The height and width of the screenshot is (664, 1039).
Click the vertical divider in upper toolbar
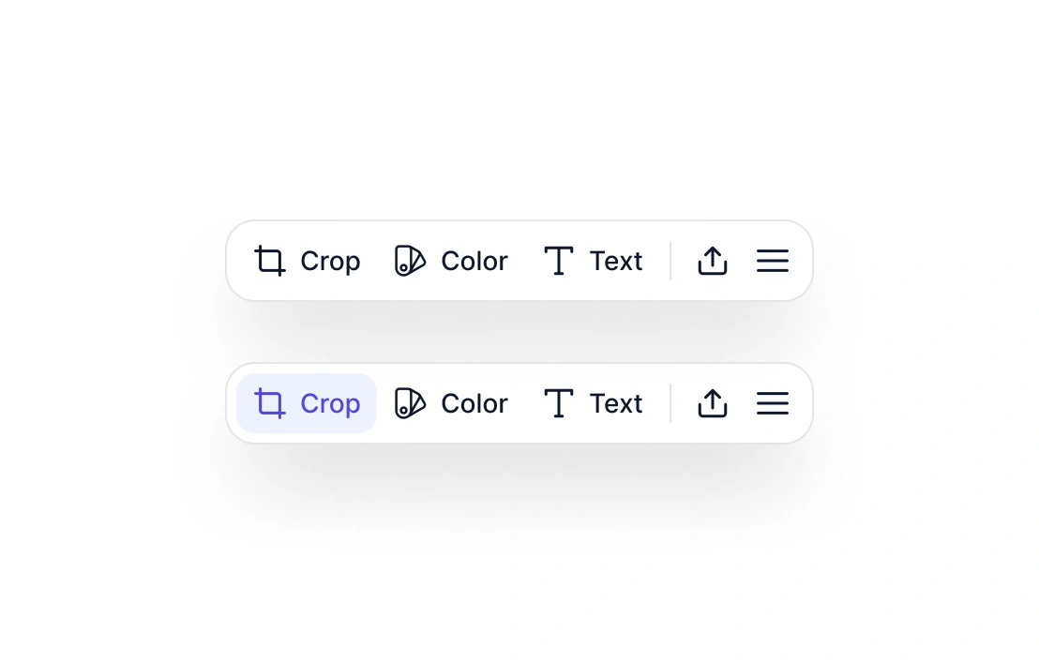(x=670, y=261)
